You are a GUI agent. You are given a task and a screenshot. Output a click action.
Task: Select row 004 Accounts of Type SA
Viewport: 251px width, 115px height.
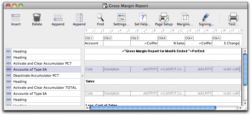pos(43,69)
